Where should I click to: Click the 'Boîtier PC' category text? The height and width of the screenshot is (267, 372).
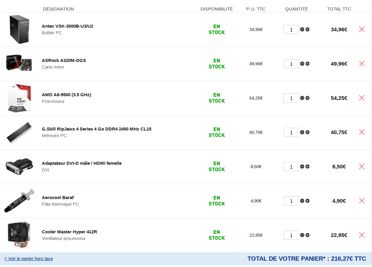point(52,33)
